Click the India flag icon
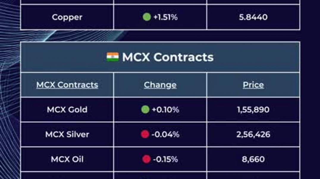Image resolution: width=320 pixels, height=179 pixels. 113,57
